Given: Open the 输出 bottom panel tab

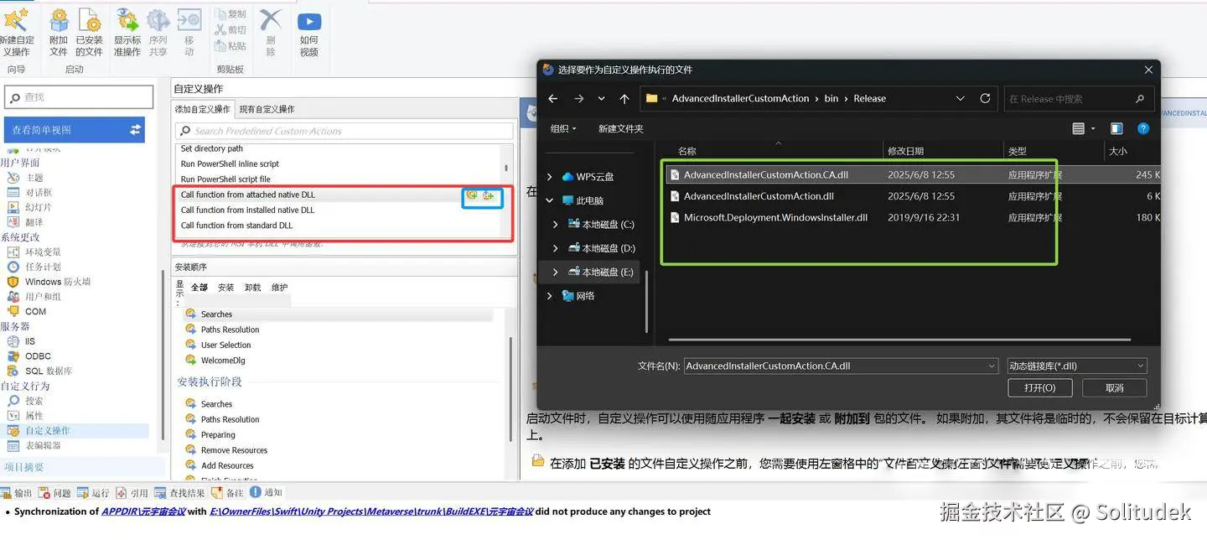Looking at the screenshot, I should tap(18, 493).
